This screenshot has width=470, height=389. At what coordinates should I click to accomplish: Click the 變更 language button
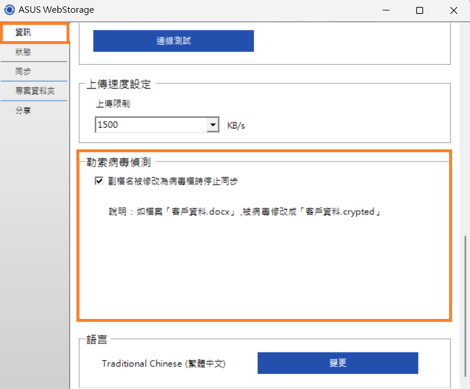click(x=338, y=363)
